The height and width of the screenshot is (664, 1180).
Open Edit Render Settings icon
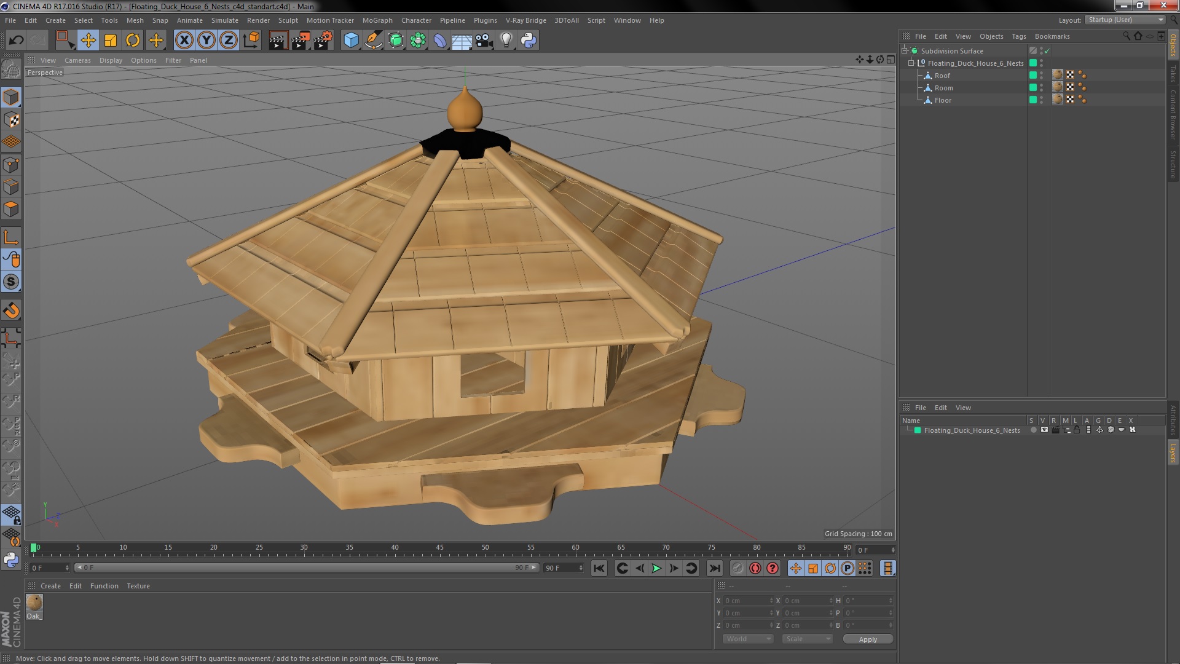(323, 41)
